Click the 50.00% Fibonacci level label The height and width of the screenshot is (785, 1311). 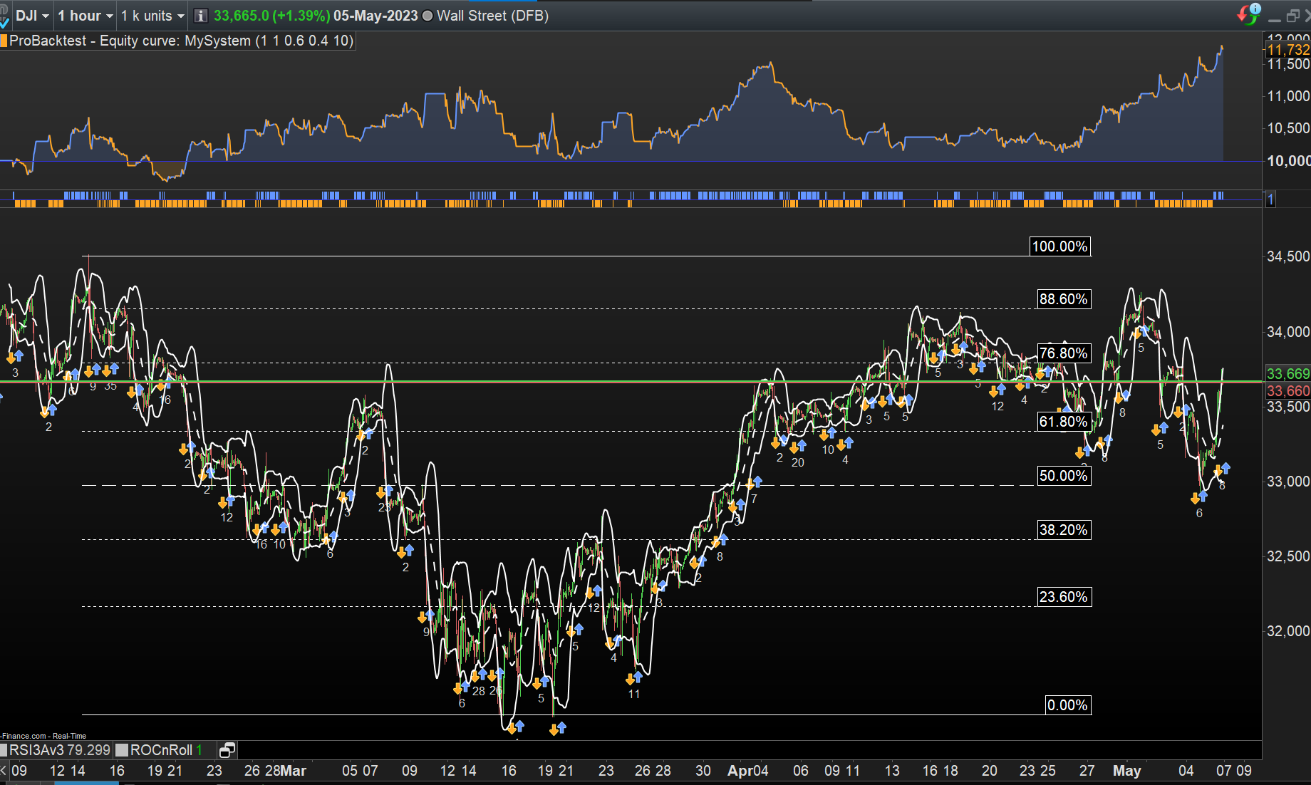tap(1063, 476)
